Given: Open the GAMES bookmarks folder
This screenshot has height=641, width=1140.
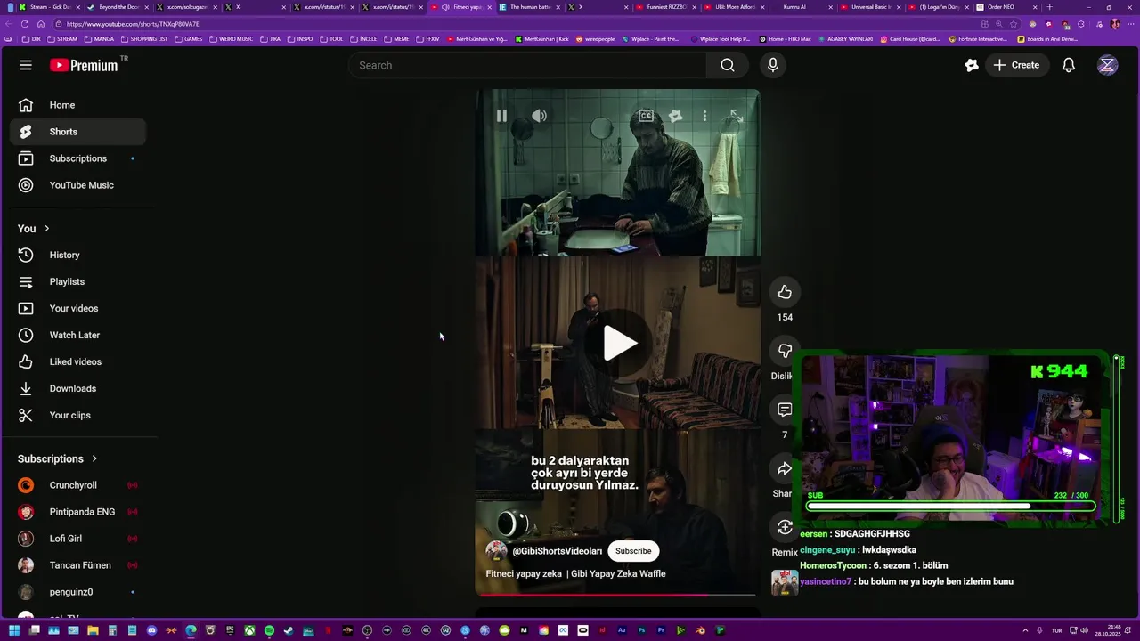Looking at the screenshot, I should pos(189,39).
